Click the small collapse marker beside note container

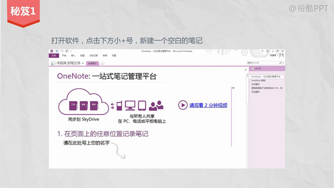[233, 87]
